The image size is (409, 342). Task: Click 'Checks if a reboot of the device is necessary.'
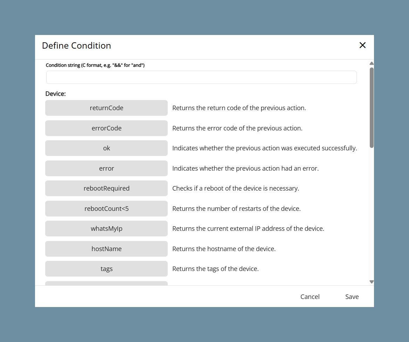pyautogui.click(x=236, y=188)
